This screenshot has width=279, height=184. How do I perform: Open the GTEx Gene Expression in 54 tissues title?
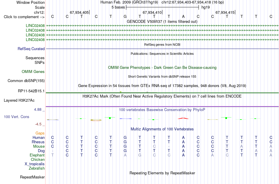[x=162, y=86]
